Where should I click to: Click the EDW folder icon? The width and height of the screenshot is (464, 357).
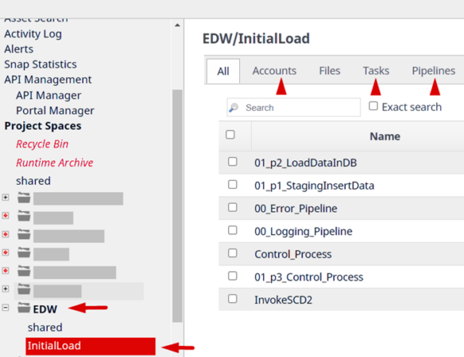tap(24, 308)
